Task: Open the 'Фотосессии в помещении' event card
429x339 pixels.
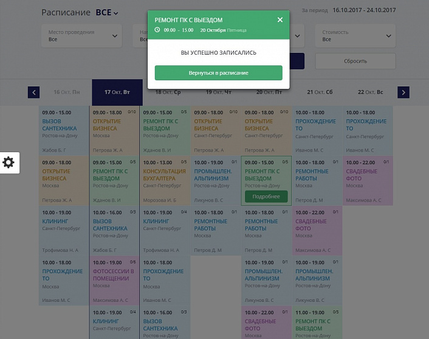Action: [x=114, y=281]
